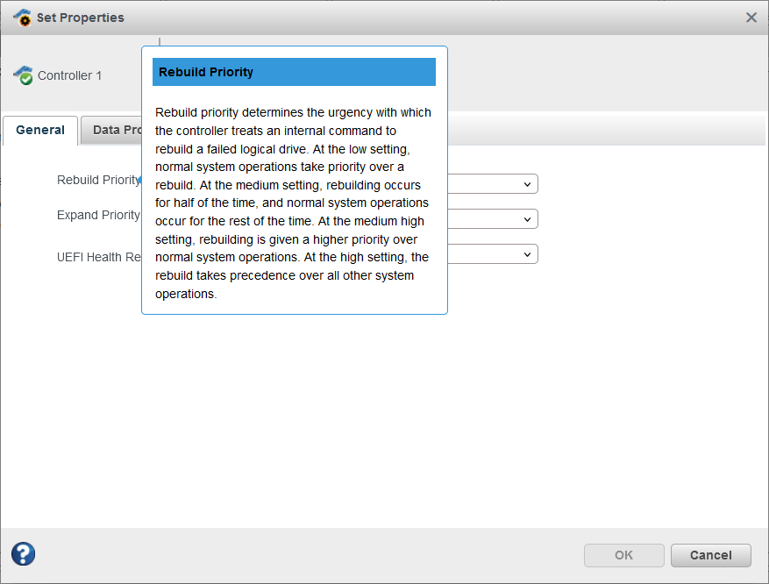Click the Controller 1 text

[x=69, y=75]
